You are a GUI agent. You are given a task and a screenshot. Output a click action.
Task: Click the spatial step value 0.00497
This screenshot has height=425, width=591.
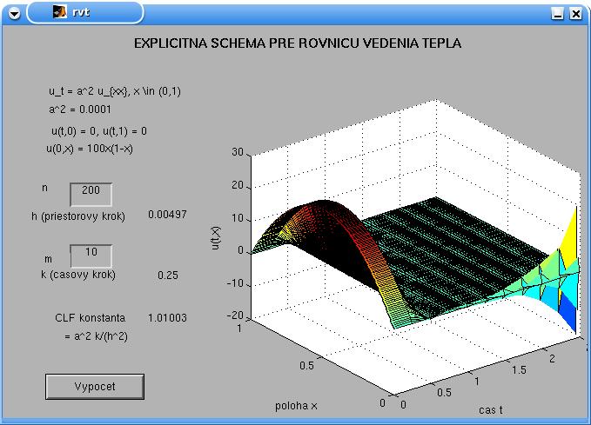pos(167,215)
